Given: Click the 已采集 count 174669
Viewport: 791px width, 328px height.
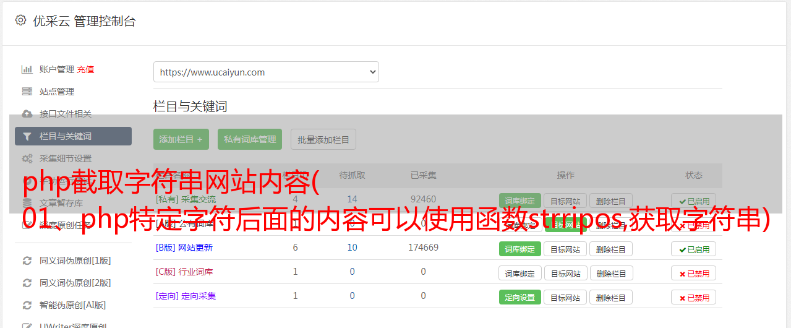Looking at the screenshot, I should tap(423, 248).
